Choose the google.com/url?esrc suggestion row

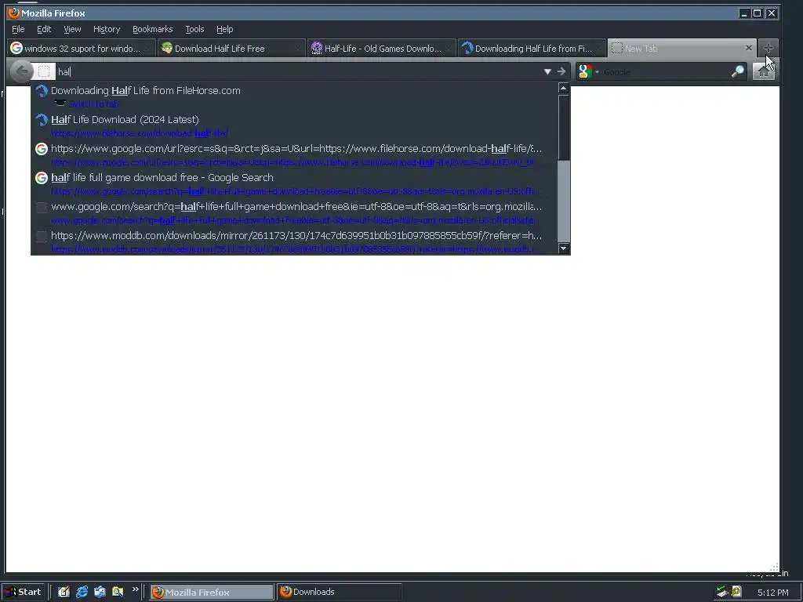click(295, 154)
